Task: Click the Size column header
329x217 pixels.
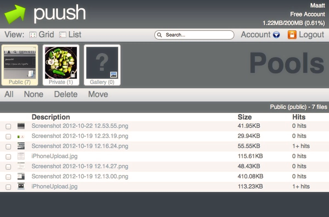Action: pos(245,117)
